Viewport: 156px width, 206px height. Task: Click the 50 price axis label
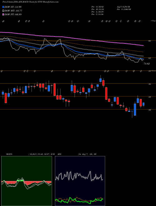149,110
